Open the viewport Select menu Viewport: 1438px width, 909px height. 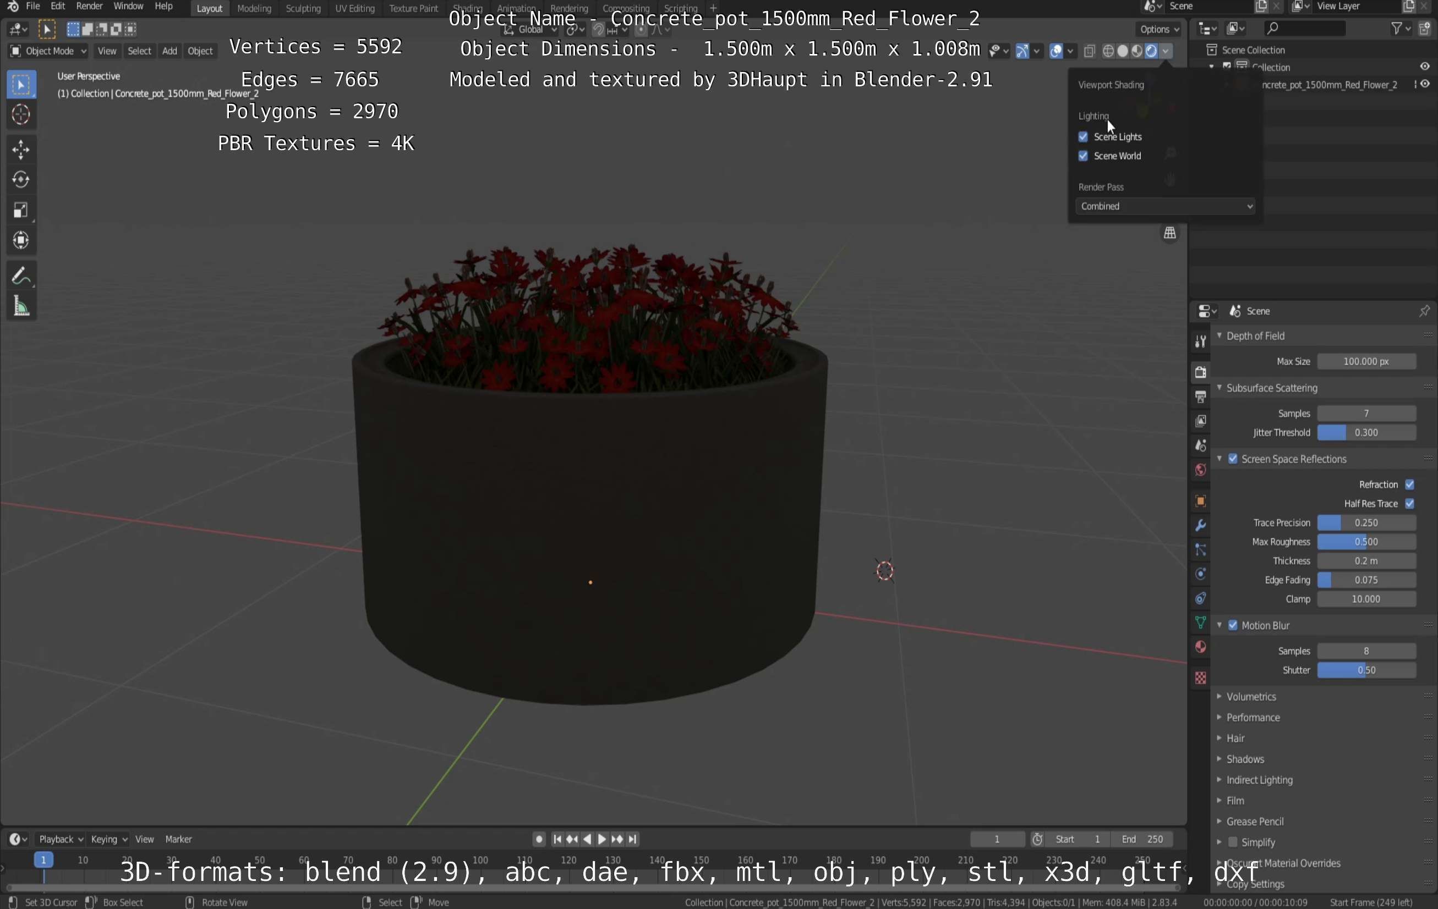pos(139,51)
